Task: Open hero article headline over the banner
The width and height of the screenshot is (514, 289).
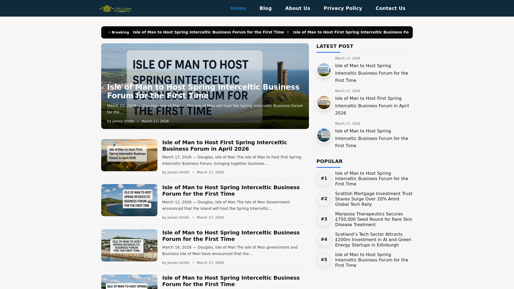Action: [203, 91]
